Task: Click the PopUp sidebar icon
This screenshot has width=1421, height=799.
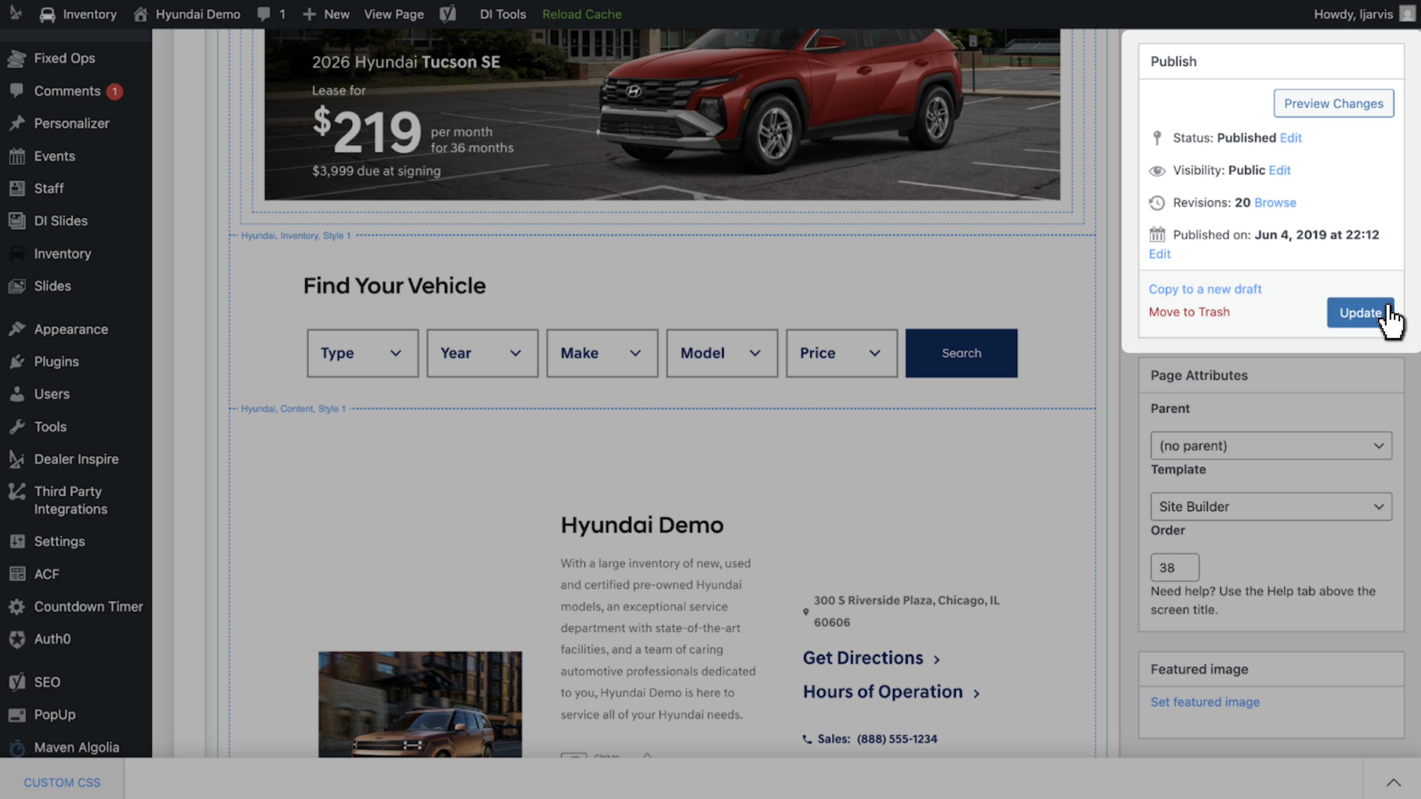Action: click(x=17, y=715)
